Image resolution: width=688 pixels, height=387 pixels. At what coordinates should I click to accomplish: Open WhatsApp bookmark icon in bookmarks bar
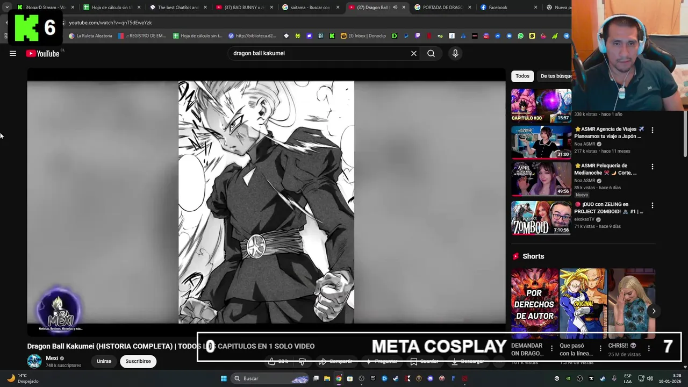(520, 36)
